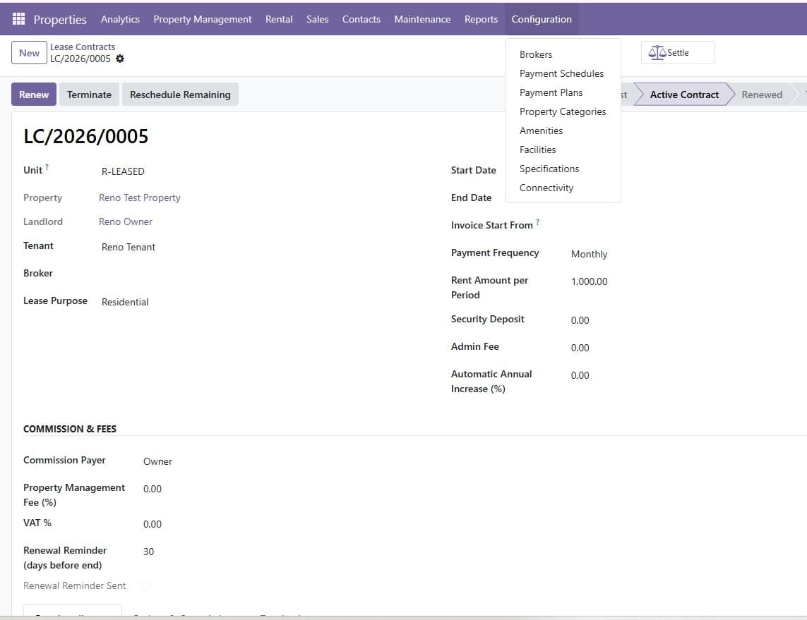Click the Settle scales icon
Screen dimensions: 807x620
657,52
